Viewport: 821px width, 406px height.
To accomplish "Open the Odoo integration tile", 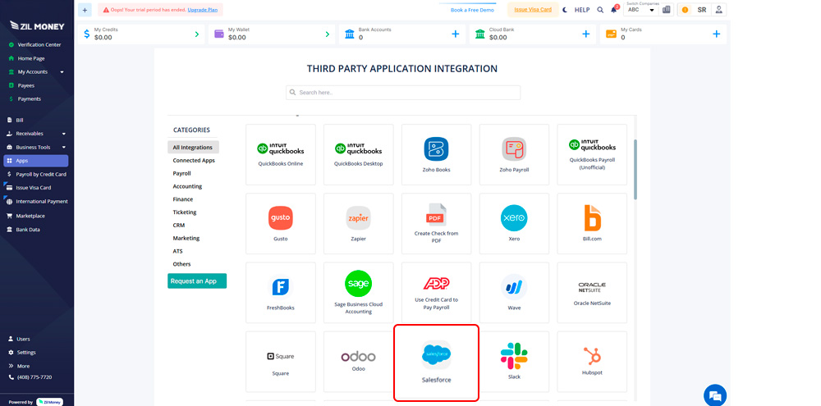I will pyautogui.click(x=359, y=362).
